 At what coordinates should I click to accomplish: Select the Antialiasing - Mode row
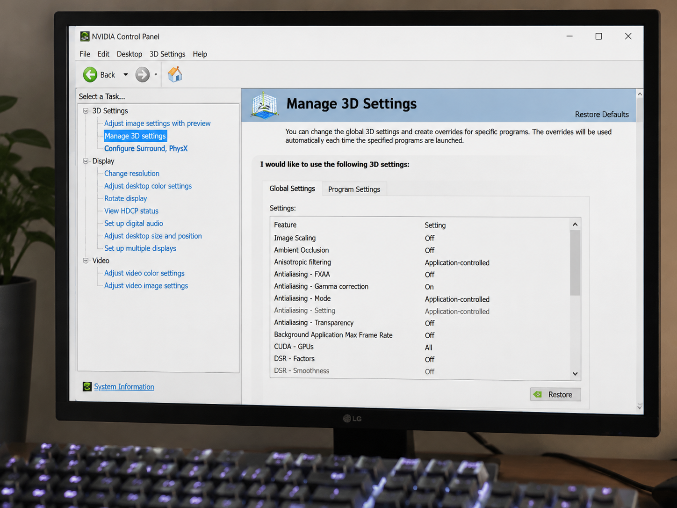pos(420,299)
